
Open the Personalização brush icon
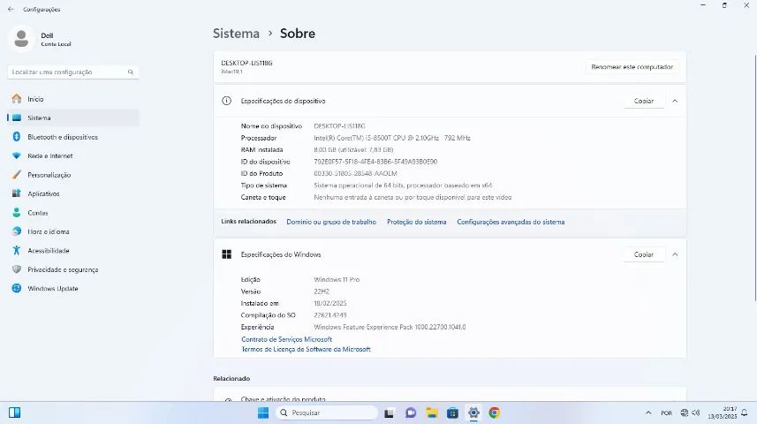pos(17,175)
